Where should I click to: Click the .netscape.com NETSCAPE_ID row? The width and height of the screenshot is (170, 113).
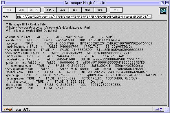pos(71,78)
